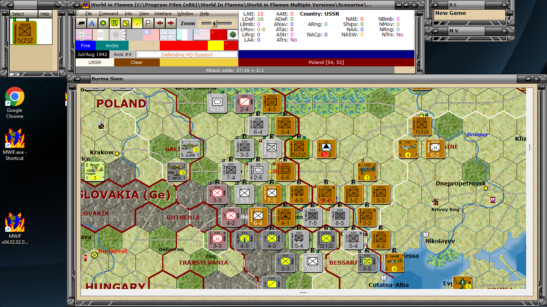Click the train rail-move toolbar icon

click(x=82, y=23)
